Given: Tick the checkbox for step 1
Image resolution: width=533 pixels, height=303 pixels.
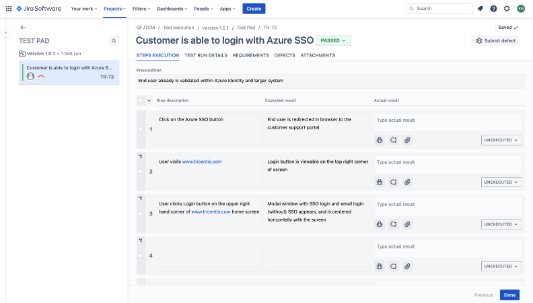Looking at the screenshot, I should [x=140, y=129].
